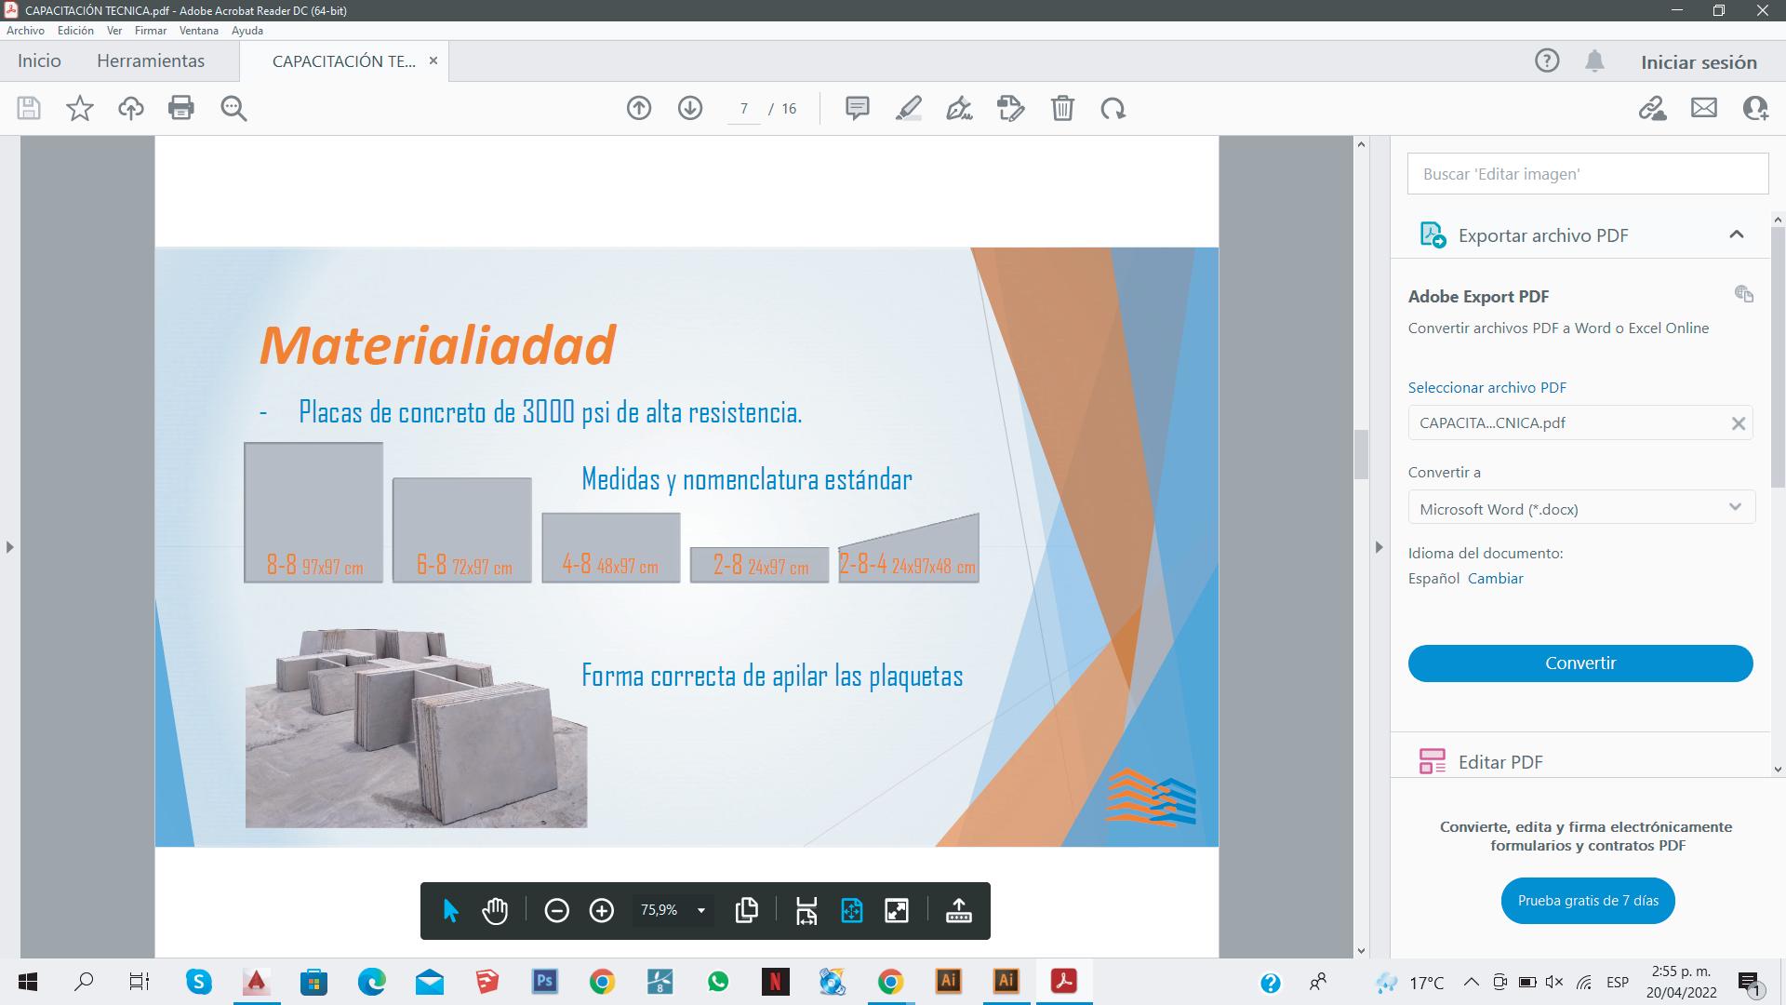Viewport: 1786px width, 1005px height.
Task: Add the file to starred bookmarks
Action: [x=80, y=108]
